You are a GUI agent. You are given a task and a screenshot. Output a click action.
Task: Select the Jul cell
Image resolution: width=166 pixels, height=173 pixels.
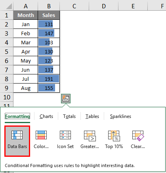click(x=26, y=79)
